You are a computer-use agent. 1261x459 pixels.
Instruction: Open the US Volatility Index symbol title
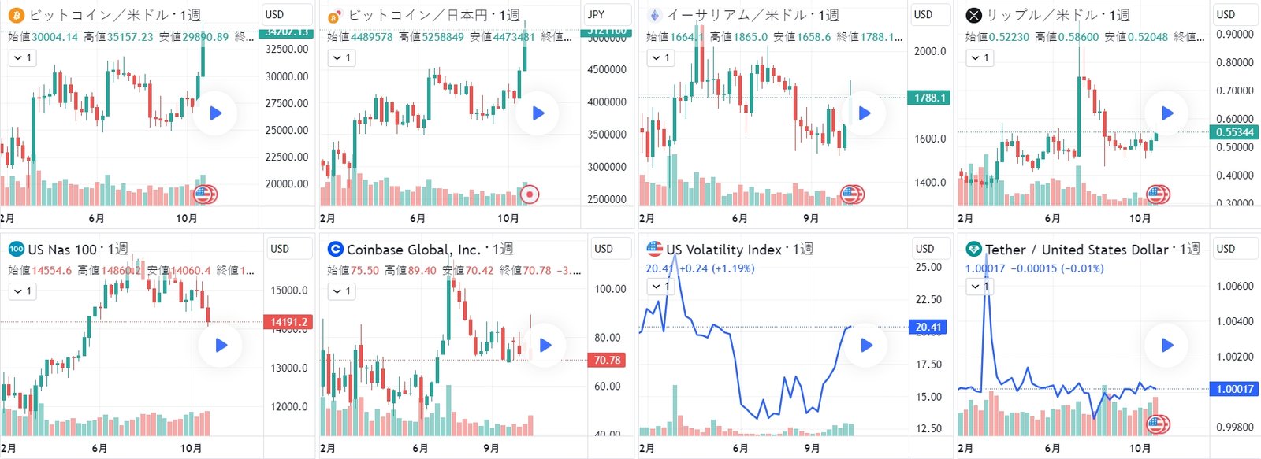(x=723, y=250)
